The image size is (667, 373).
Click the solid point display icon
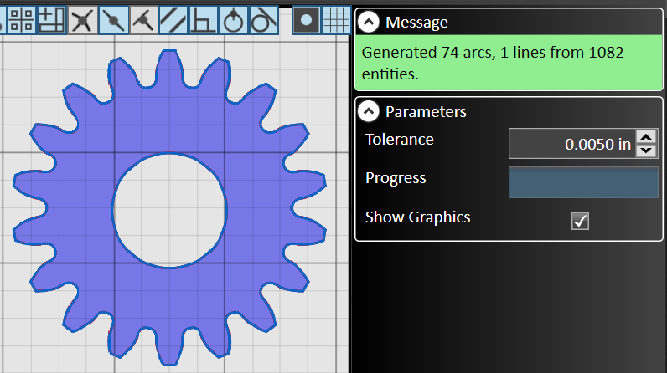tap(306, 20)
